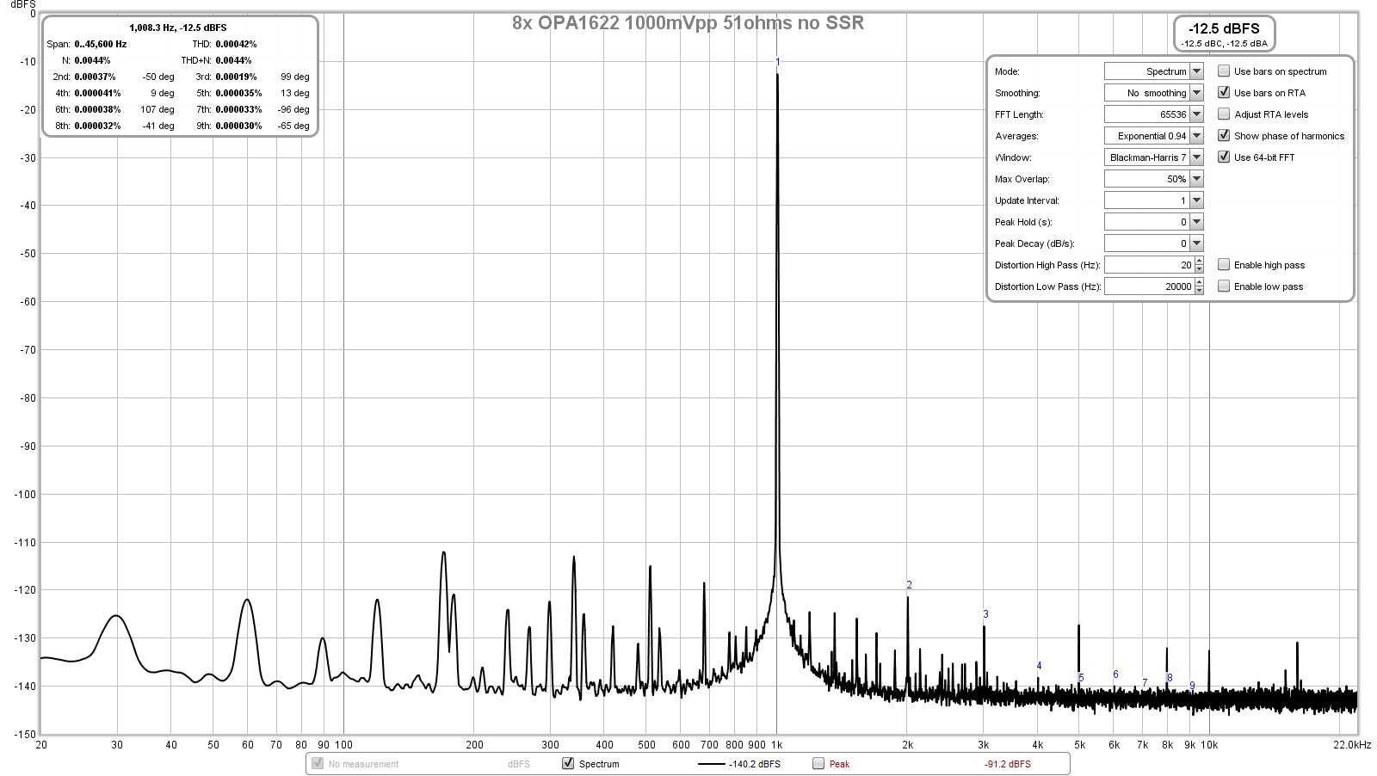1377x776 pixels.
Task: Open the Averages dropdown showing Exponential 0.94
Action: click(x=1153, y=136)
